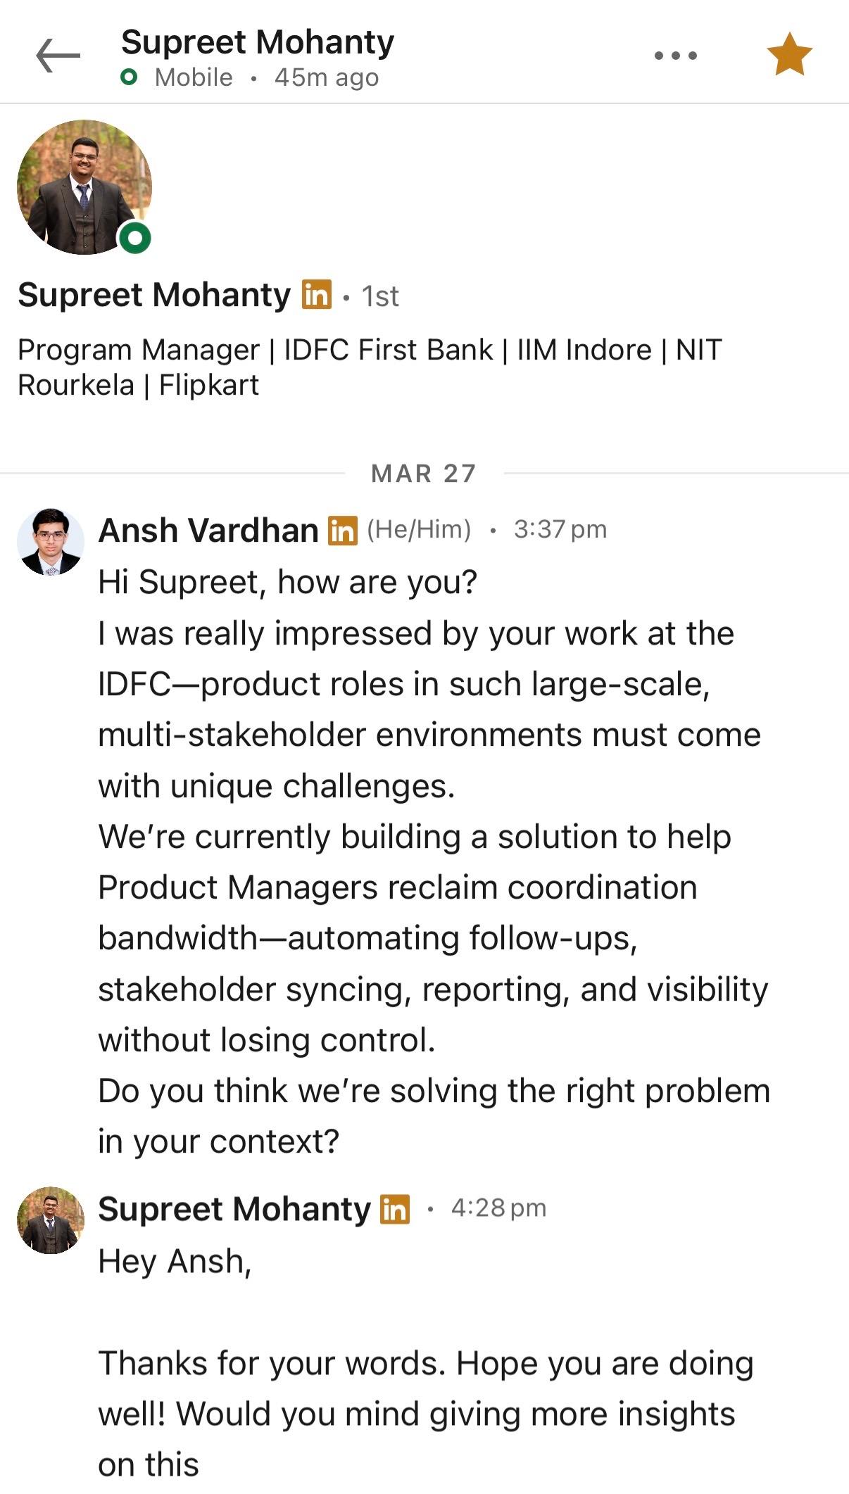Toggle the star on this conversation
The image size is (849, 1494).
click(x=789, y=54)
